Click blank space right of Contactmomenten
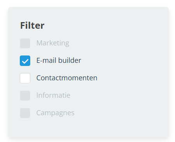 click(x=133, y=78)
